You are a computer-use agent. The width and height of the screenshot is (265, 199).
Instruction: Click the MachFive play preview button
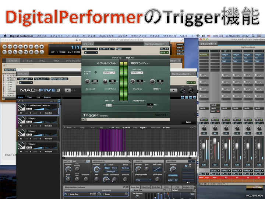point(174,90)
